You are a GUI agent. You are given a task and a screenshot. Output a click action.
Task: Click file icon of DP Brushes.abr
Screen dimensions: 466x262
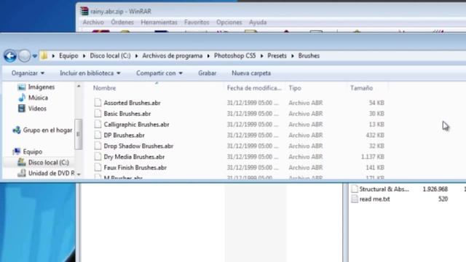98,135
